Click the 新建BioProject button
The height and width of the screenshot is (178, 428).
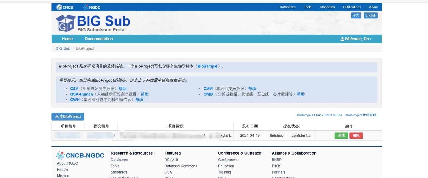click(x=68, y=116)
